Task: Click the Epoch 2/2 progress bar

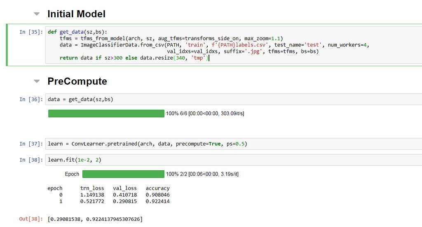Action: point(123,174)
